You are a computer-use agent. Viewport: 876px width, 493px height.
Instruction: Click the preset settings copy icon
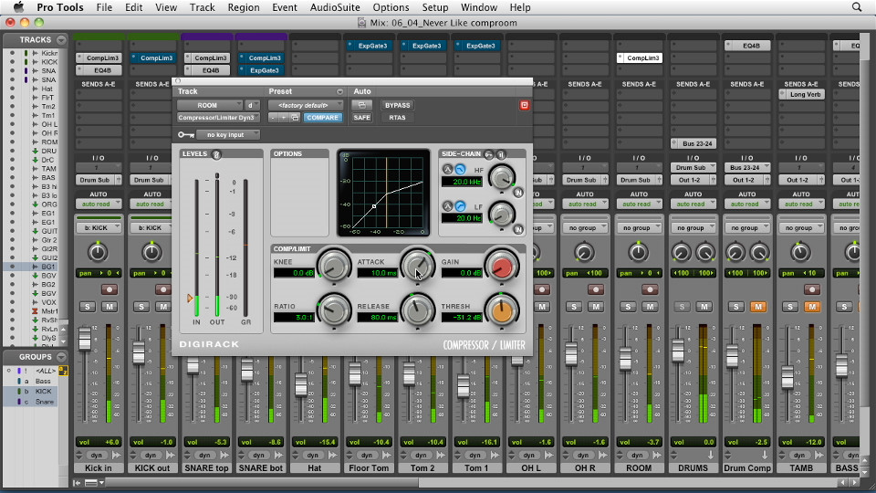coord(295,118)
